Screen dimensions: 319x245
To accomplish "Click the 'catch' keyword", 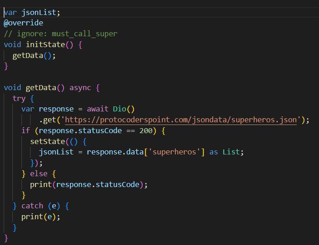I will point(32,206).
